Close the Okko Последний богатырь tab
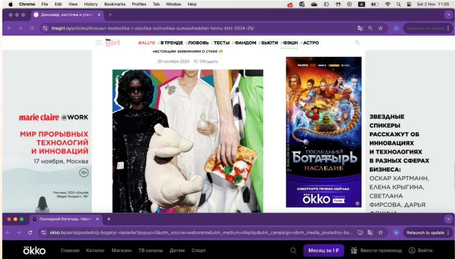This screenshot has width=455, height=259. [97, 219]
